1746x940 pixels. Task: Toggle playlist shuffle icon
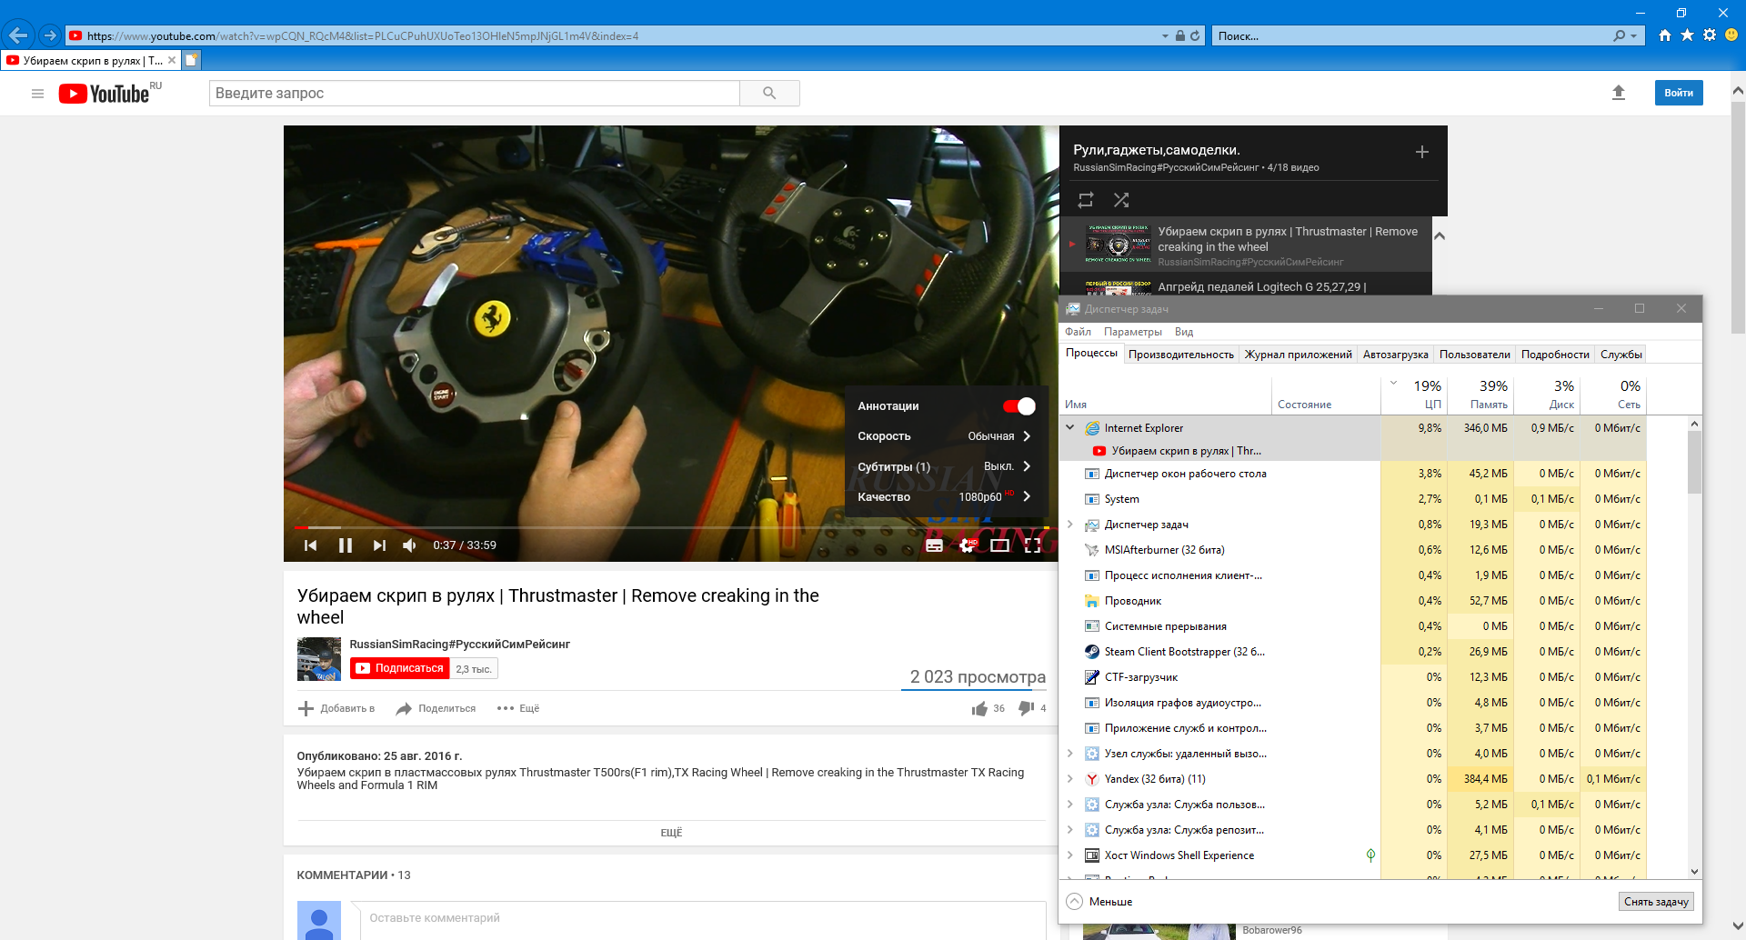(1121, 200)
